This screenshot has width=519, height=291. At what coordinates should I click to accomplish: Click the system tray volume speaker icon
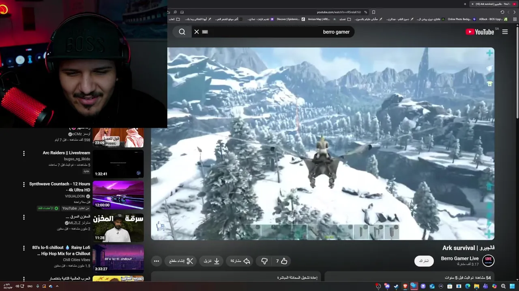click(x=17, y=286)
